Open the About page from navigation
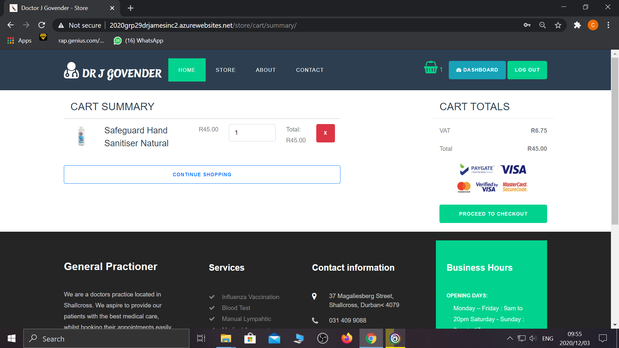 pyautogui.click(x=266, y=70)
